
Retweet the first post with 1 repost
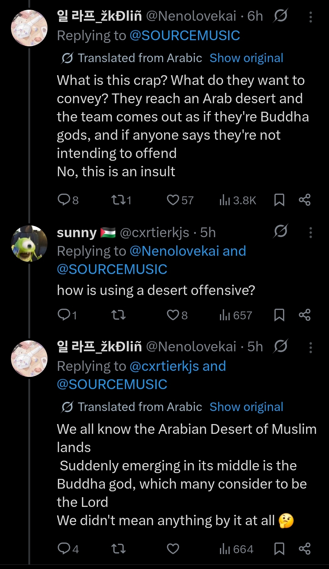[121, 200]
